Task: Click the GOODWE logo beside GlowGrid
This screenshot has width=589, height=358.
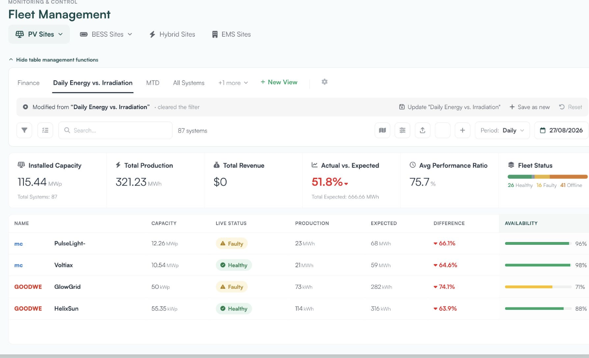Action: (x=28, y=287)
